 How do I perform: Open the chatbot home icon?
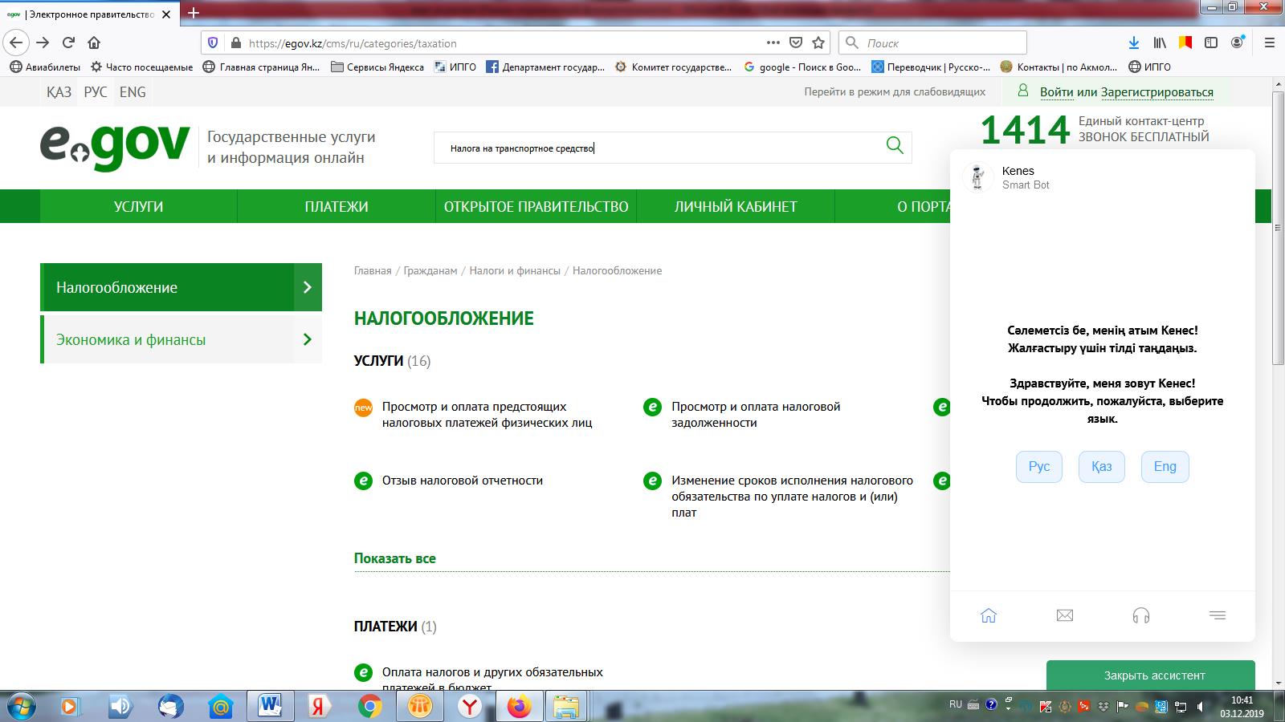point(989,615)
